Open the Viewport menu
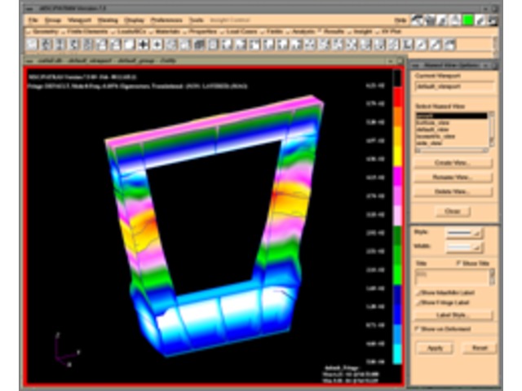The image size is (522, 391). click(x=79, y=20)
